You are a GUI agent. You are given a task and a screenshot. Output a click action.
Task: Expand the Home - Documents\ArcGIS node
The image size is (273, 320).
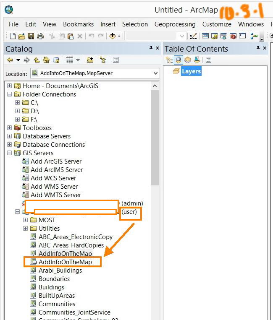9,86
